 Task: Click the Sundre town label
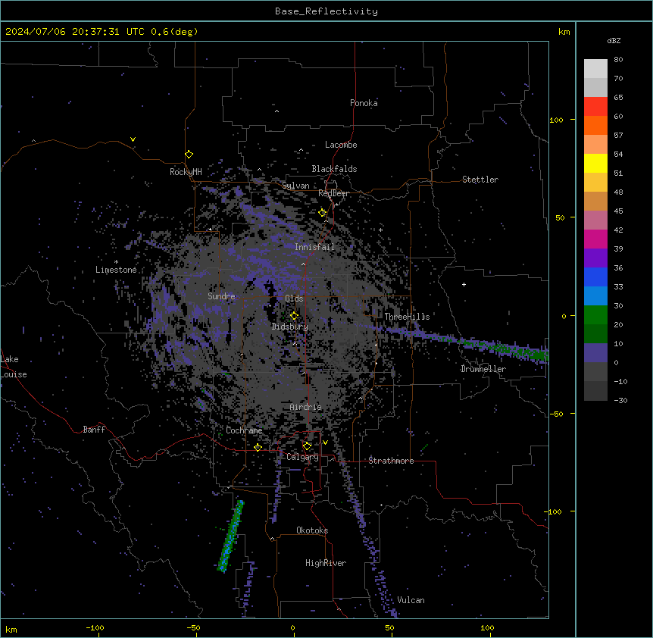221,296
